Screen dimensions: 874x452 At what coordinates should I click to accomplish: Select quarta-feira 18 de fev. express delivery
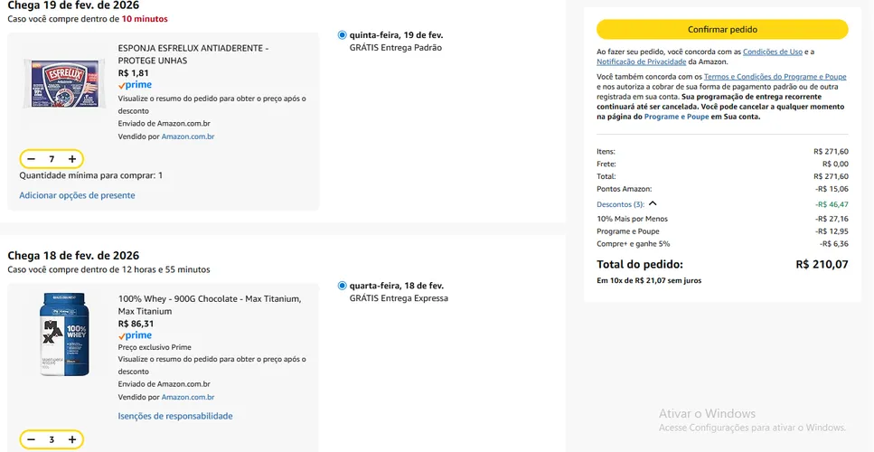tap(342, 286)
